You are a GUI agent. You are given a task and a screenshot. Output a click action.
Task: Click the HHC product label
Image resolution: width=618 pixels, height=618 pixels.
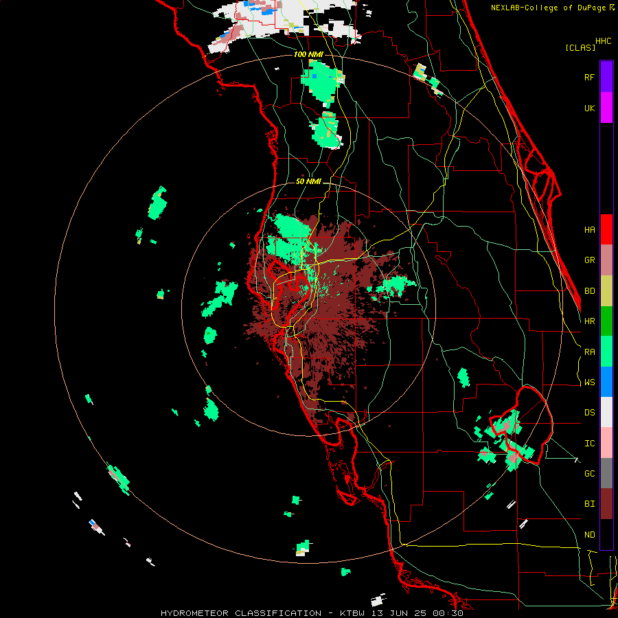pyautogui.click(x=604, y=41)
